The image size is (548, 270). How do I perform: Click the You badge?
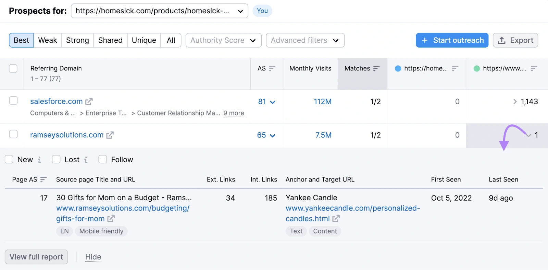[262, 11]
